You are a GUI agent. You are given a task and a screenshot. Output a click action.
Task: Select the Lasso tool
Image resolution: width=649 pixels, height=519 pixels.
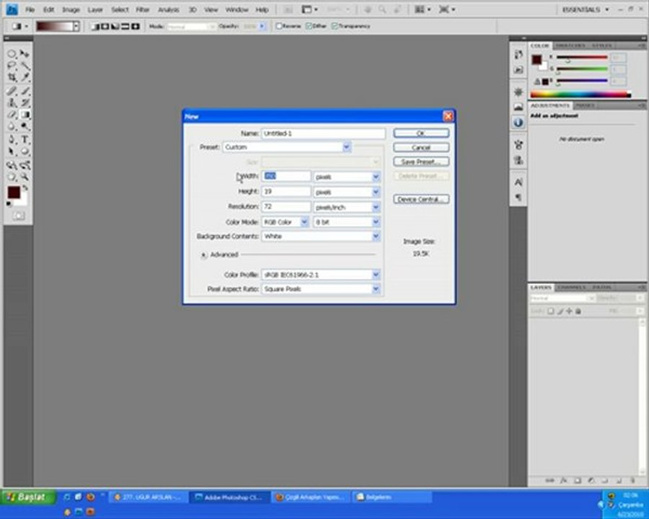pos(12,66)
